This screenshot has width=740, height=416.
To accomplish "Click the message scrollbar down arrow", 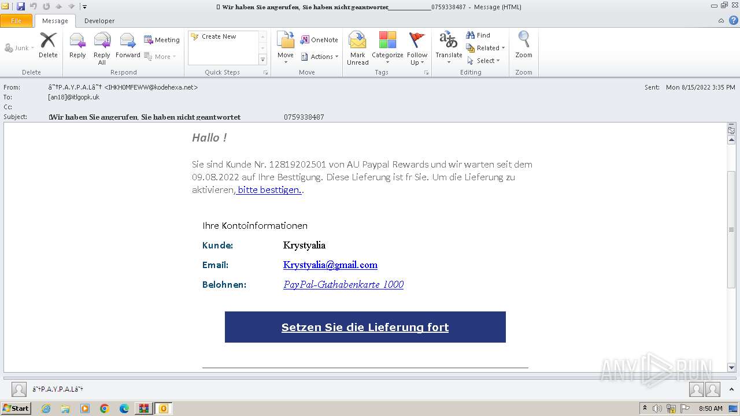I will 731,367.
